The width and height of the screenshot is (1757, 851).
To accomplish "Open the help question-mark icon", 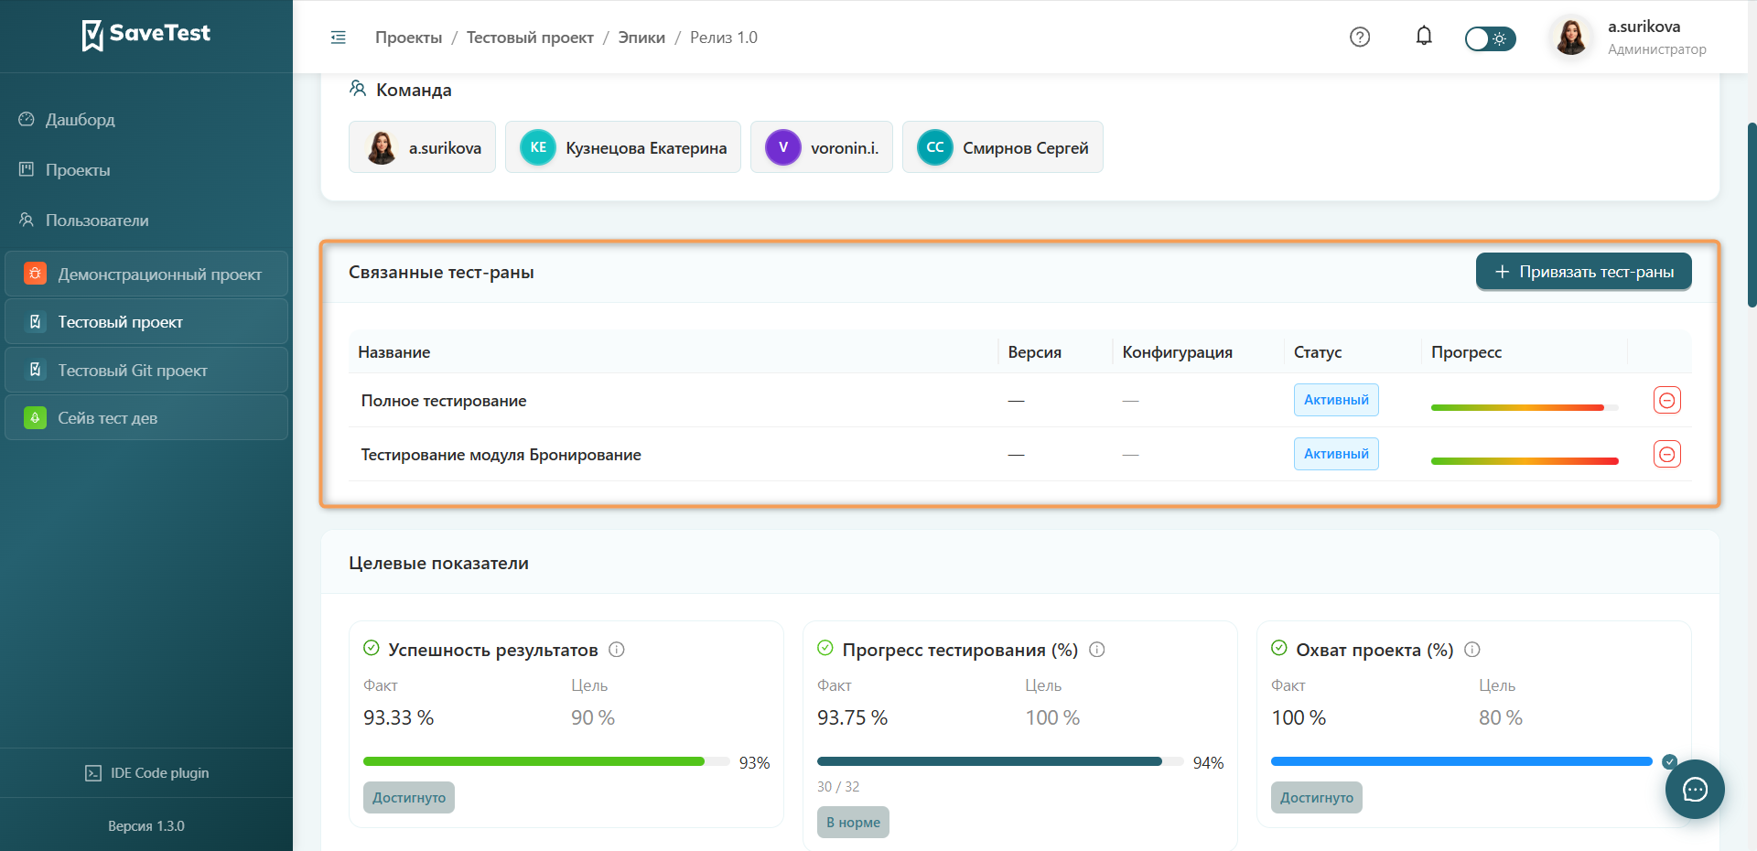I will tap(1360, 38).
